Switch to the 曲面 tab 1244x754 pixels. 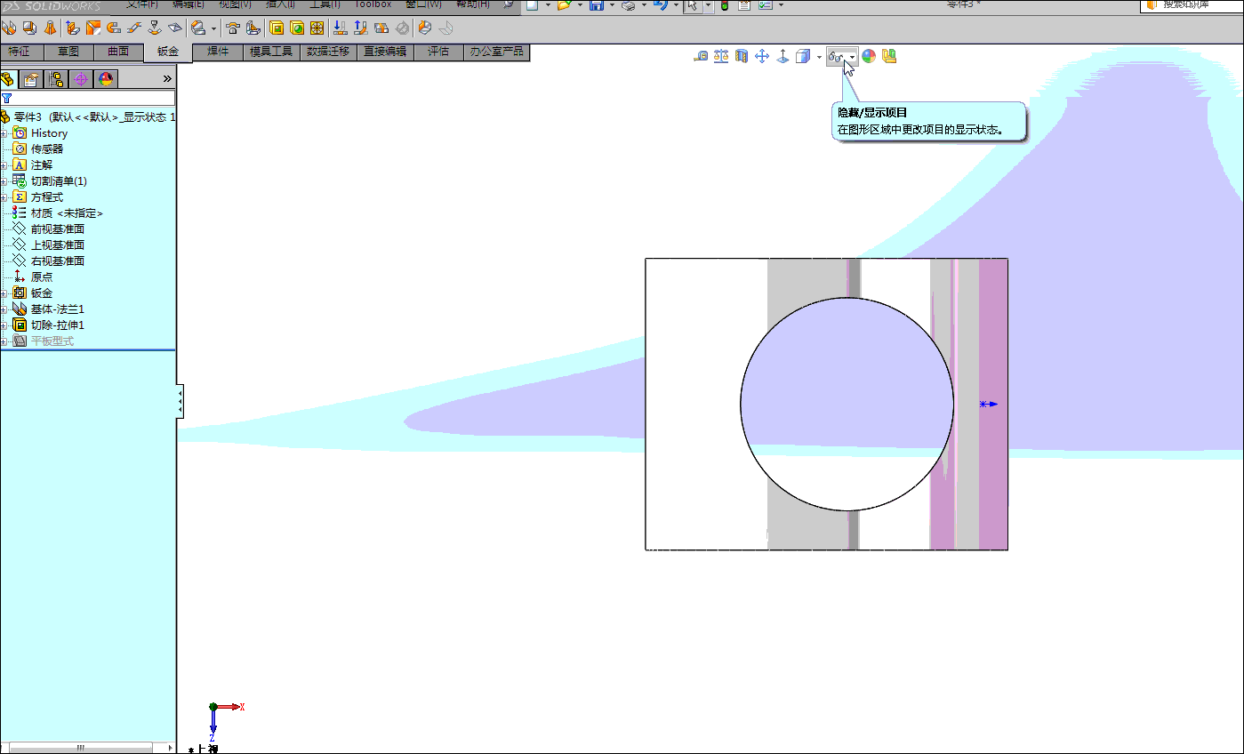pyautogui.click(x=118, y=52)
